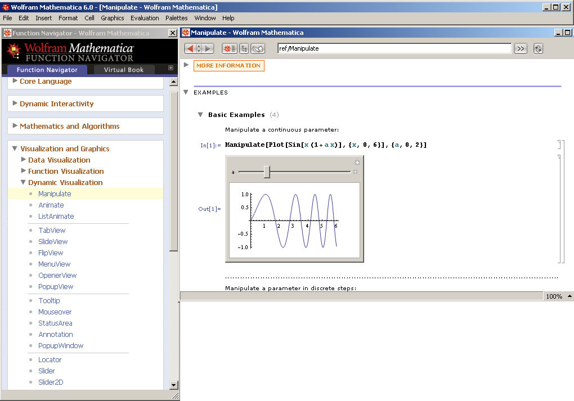Collapse the Dynamic Visualization subcategory
Viewport: 574px width, 401px height.
coord(23,182)
